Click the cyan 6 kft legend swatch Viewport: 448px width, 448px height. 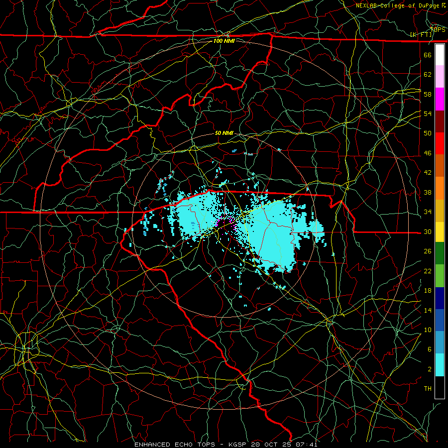pos(440,365)
